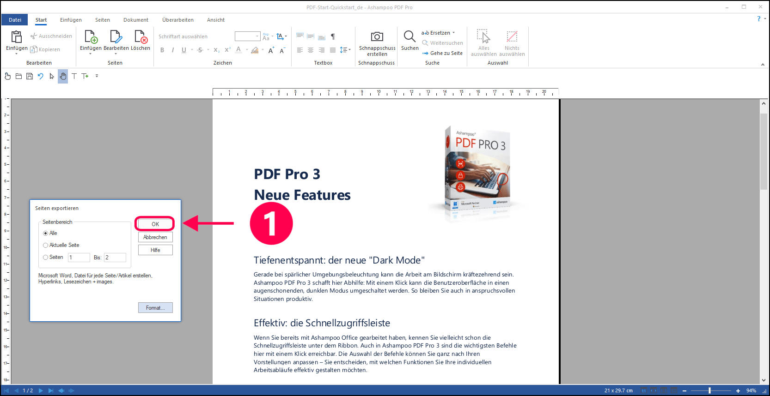Go to next page in status bar

(x=41, y=390)
